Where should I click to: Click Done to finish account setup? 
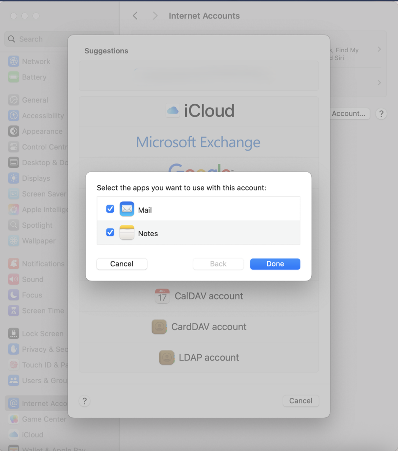click(275, 264)
